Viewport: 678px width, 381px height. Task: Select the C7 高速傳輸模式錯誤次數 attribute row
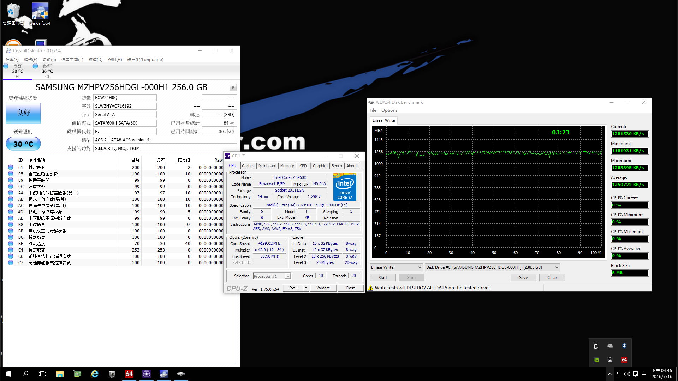pyautogui.click(x=115, y=262)
